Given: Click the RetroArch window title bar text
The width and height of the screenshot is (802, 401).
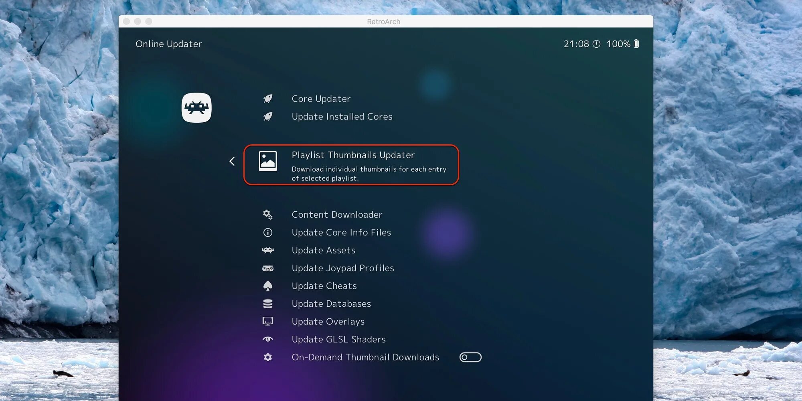Looking at the screenshot, I should tap(384, 22).
